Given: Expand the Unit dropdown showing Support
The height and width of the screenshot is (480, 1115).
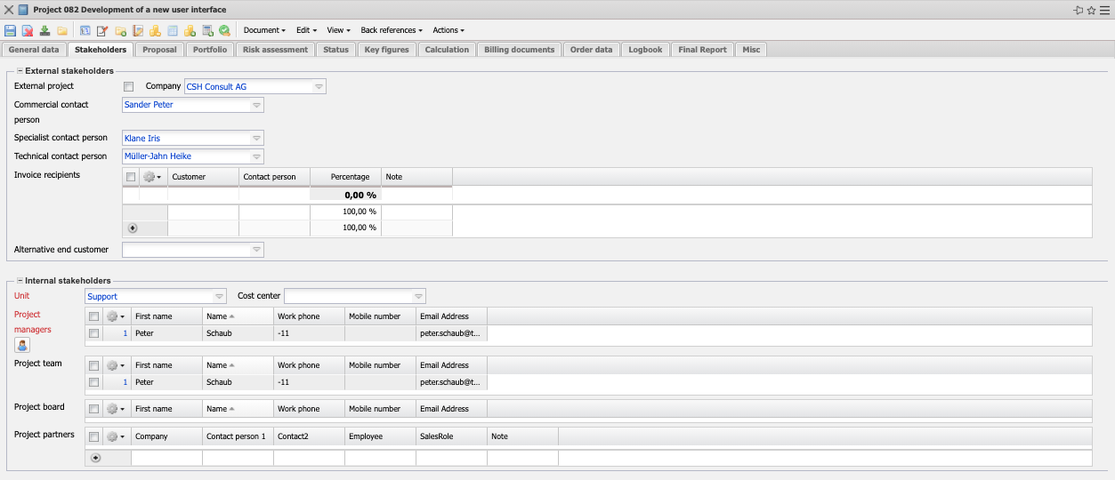Looking at the screenshot, I should 219,296.
